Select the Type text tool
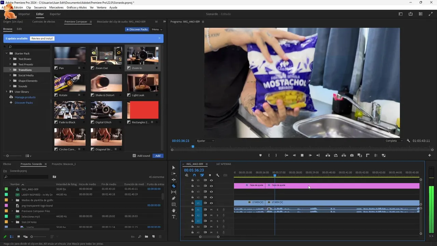Viewport: 437px width, 246px height. pos(173,217)
